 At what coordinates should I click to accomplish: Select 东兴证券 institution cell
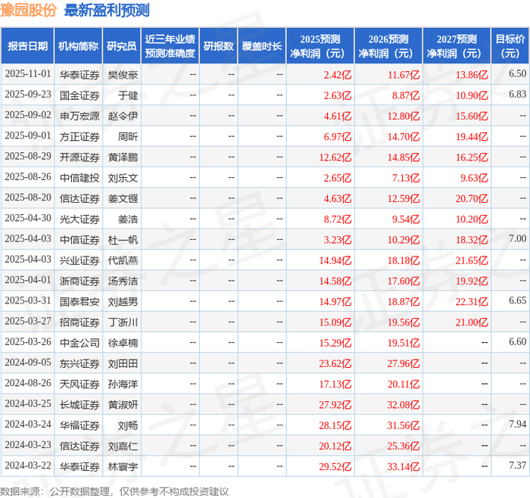[79, 363]
